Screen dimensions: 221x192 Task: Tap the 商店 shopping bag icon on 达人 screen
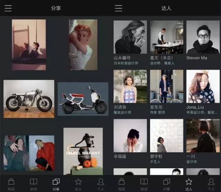pyautogui.click(x=122, y=183)
